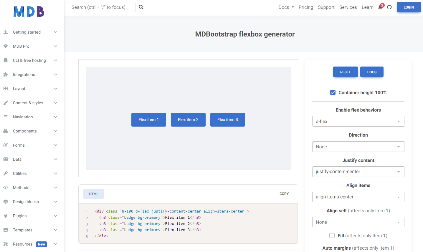Open the Align items dropdown
The image size is (423, 252).
358,197
